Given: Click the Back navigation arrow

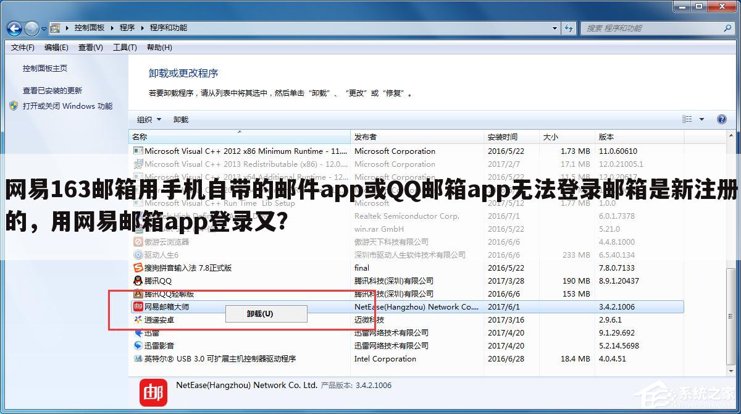Looking at the screenshot, I should point(14,28).
